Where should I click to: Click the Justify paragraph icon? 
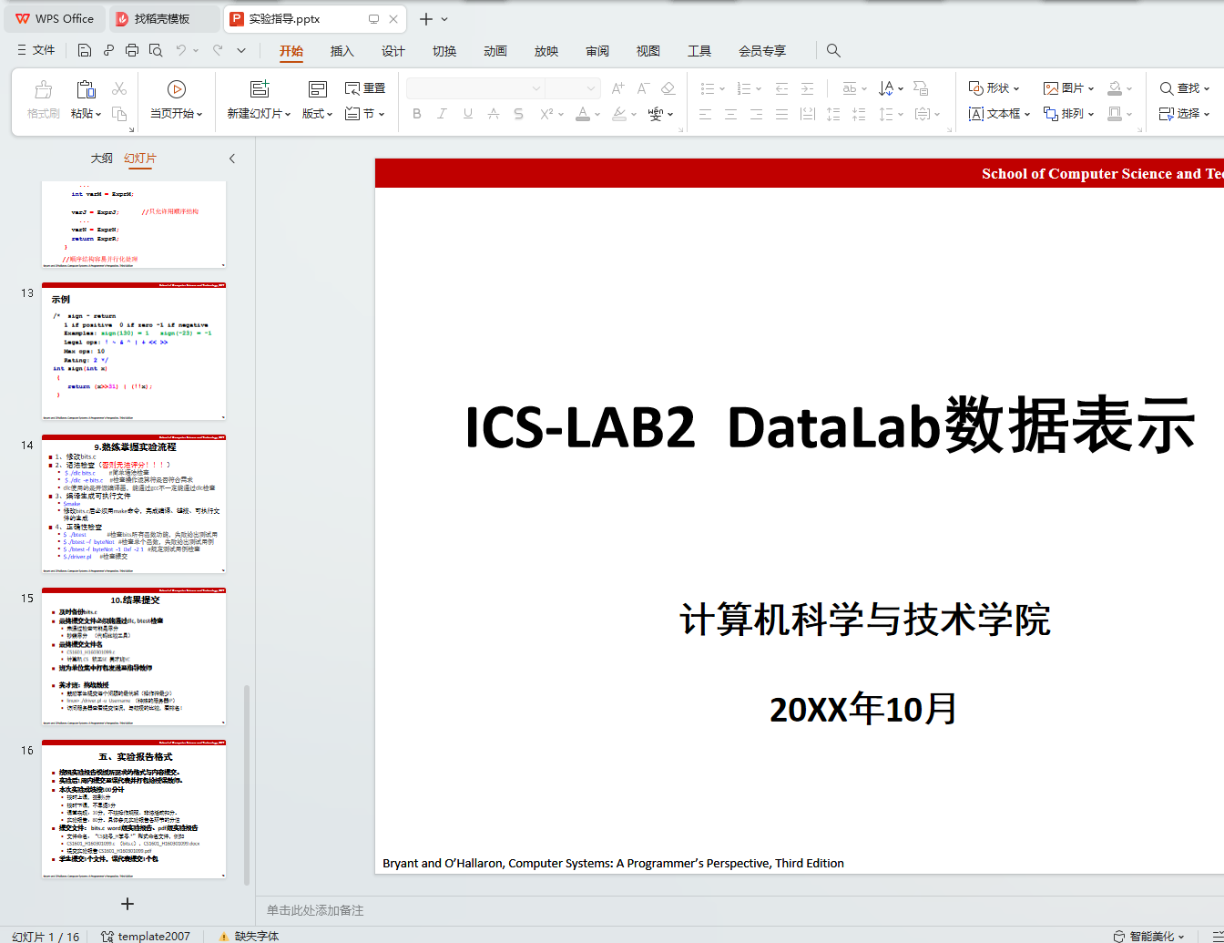[781, 114]
